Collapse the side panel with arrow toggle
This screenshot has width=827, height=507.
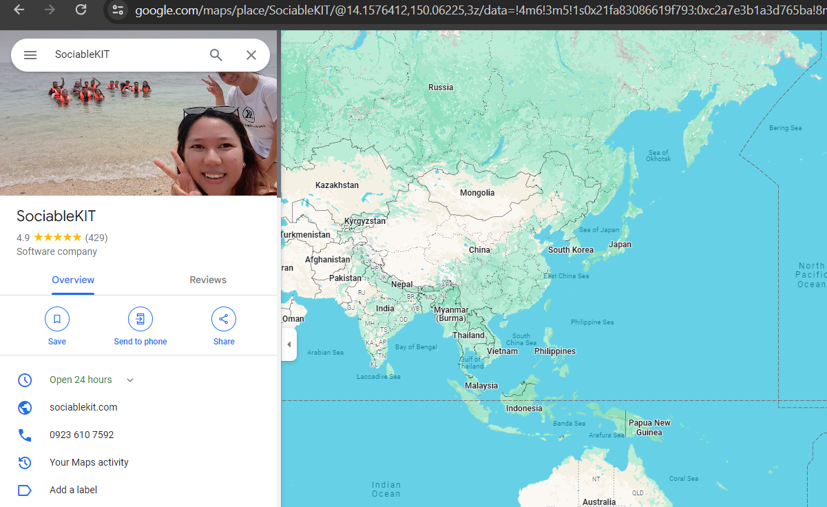tap(289, 344)
